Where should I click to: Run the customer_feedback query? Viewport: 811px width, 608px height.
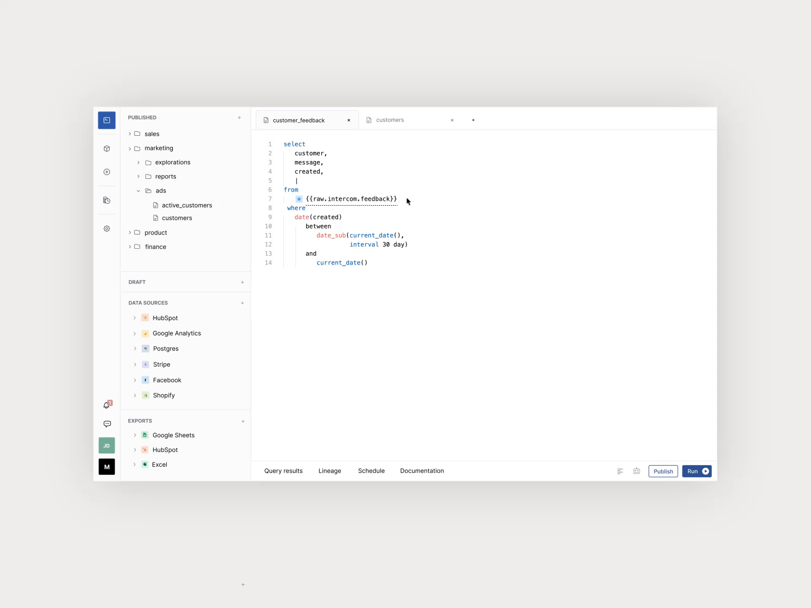(x=696, y=471)
